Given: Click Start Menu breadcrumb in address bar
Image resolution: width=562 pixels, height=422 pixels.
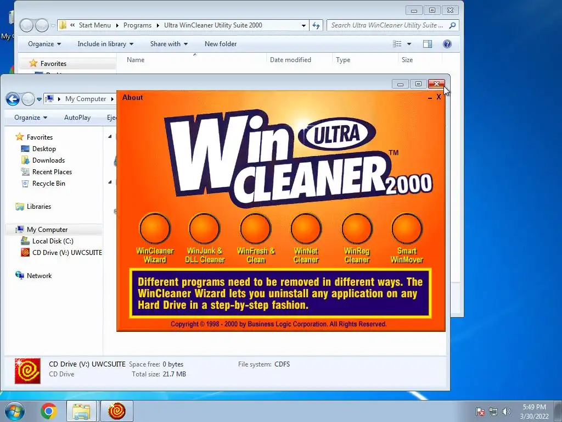Looking at the screenshot, I should click(94, 25).
